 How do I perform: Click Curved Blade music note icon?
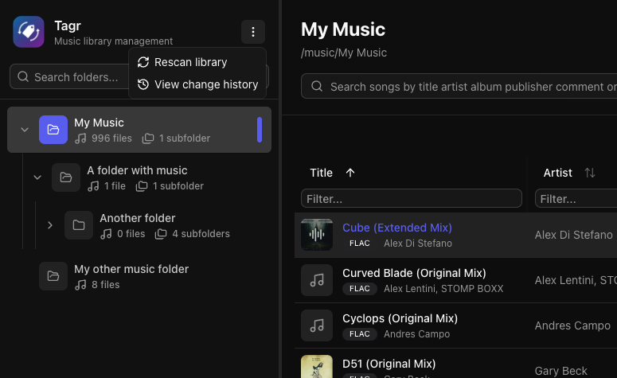[x=317, y=280]
